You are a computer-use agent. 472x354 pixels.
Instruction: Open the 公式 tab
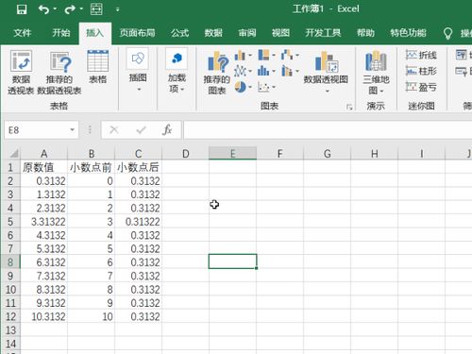[180, 33]
